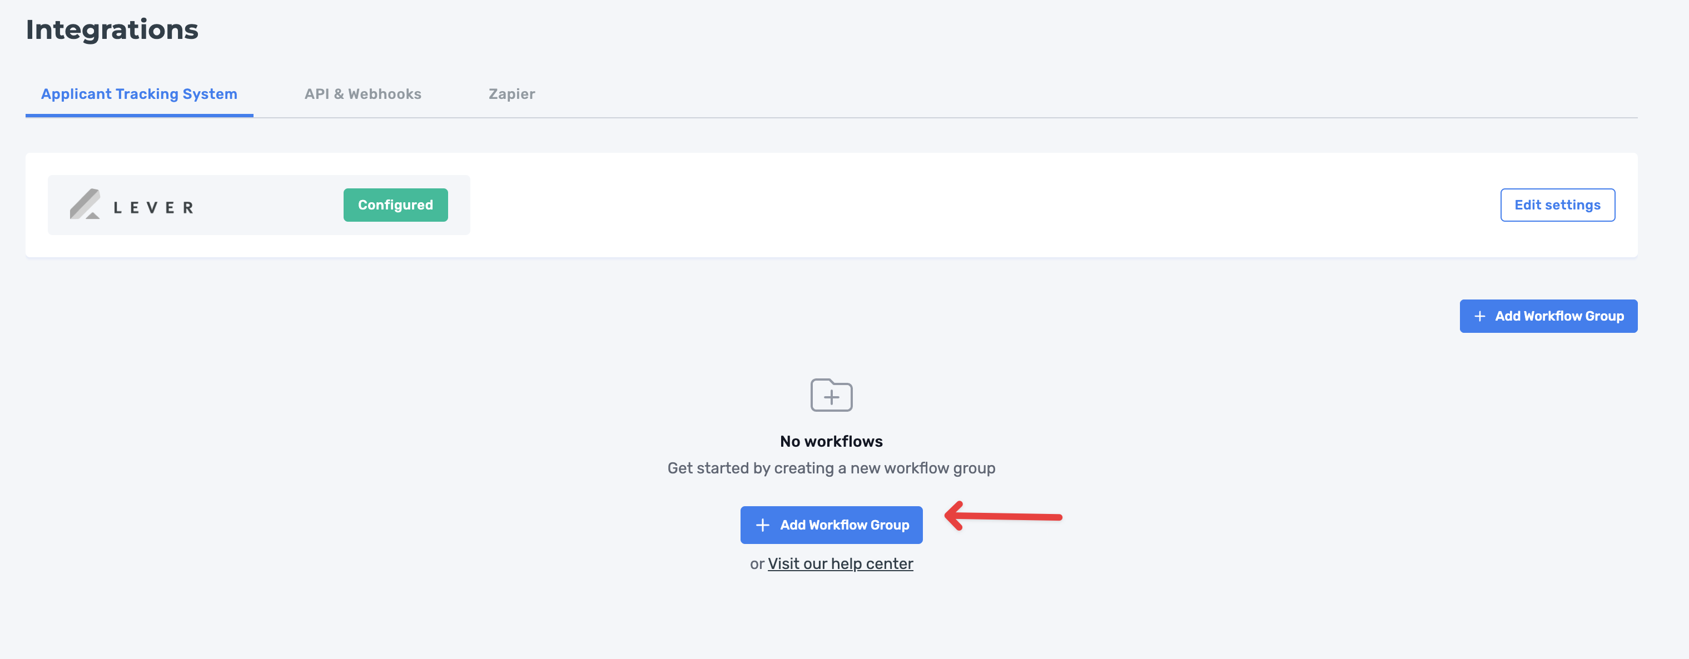Open the Applicant Tracking System tab
This screenshot has height=659, width=1689.
pyautogui.click(x=139, y=94)
